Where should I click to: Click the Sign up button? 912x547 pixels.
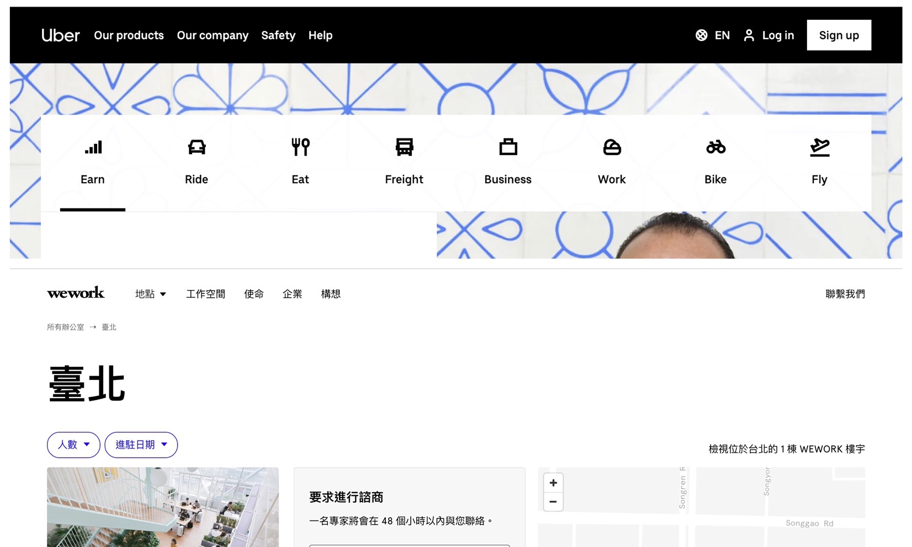839,35
